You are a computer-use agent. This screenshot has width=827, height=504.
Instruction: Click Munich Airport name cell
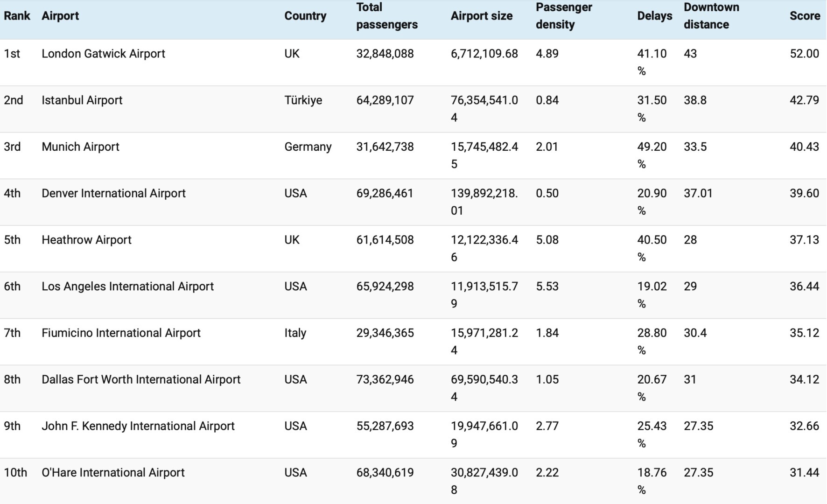(80, 147)
